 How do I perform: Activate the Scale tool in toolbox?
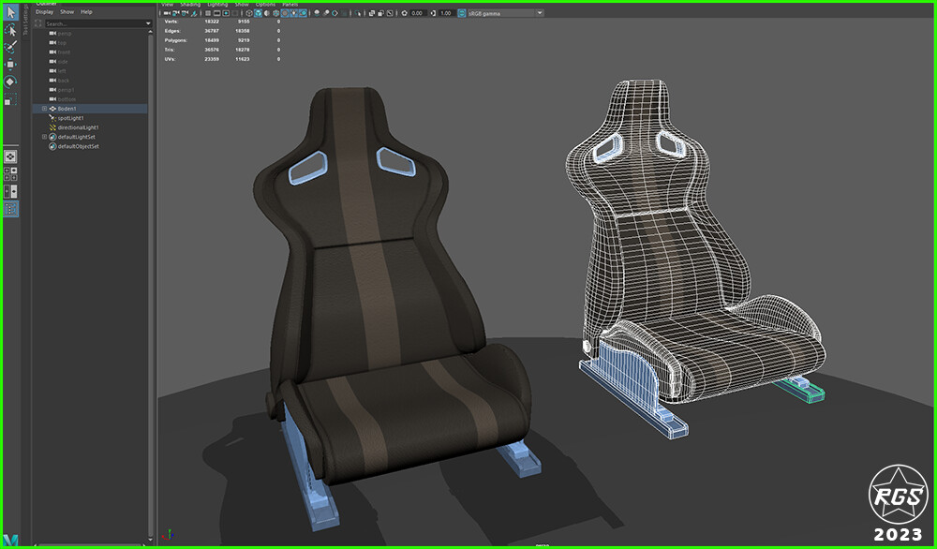10,99
